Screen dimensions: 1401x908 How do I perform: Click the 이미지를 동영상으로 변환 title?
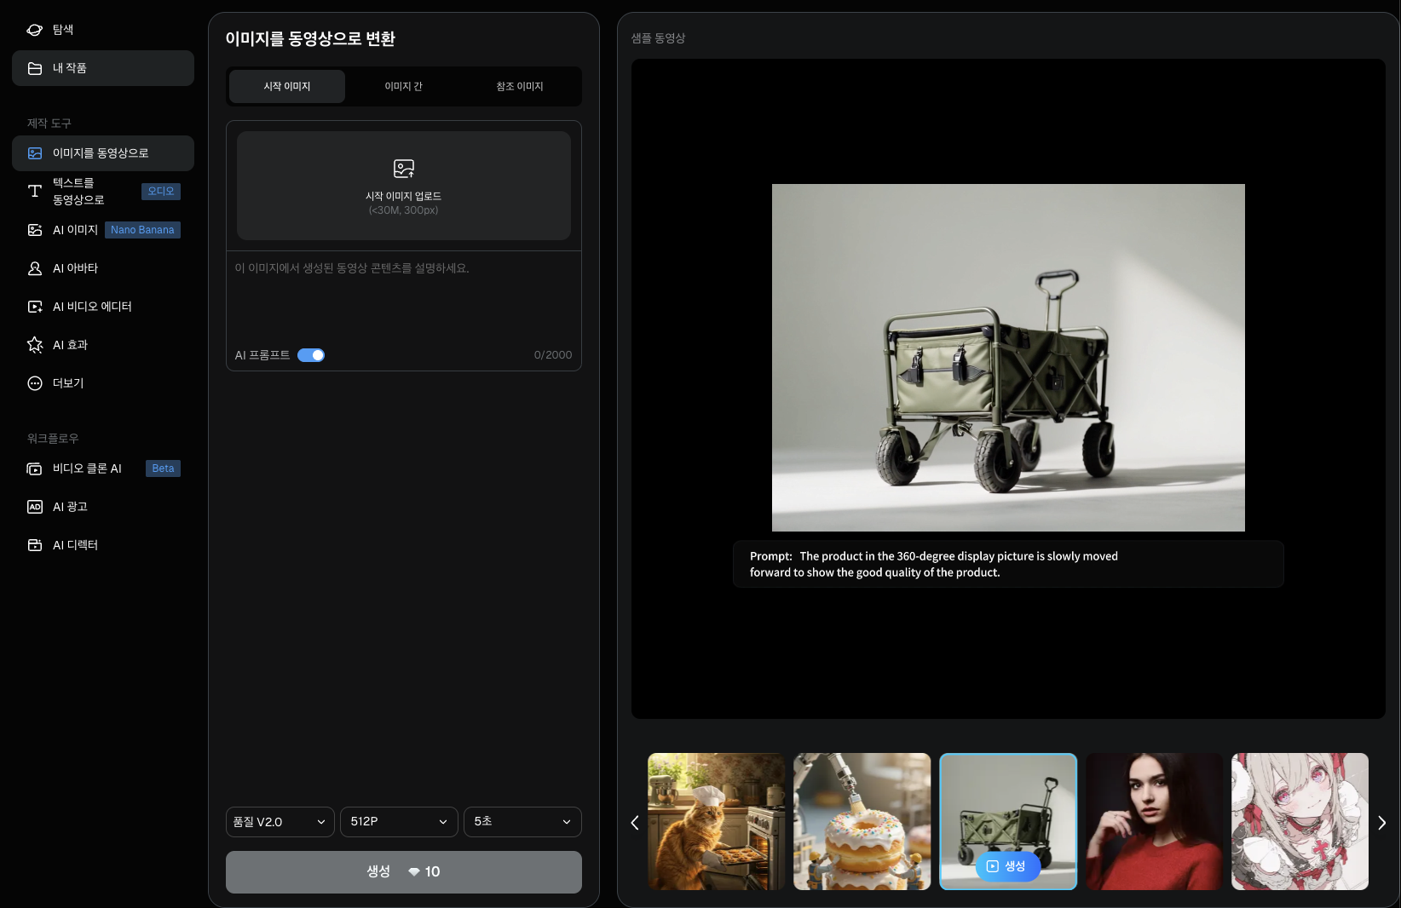[310, 38]
